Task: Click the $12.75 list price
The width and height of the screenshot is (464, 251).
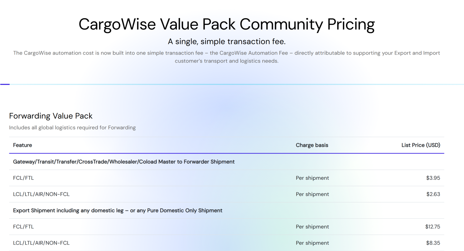Action: click(433, 227)
